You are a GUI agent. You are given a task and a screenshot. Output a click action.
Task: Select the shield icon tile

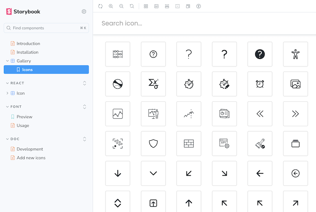click(153, 144)
